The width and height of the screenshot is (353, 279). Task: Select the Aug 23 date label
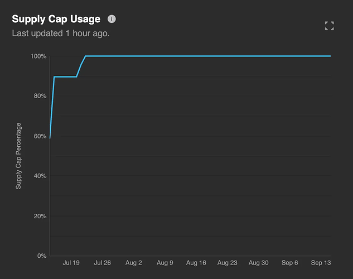coord(228,262)
